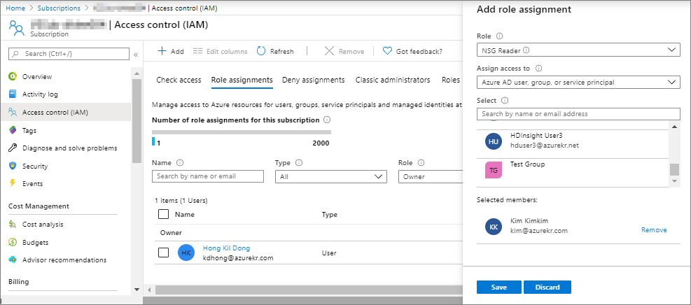Screen dimensions: 691x305
Task: Click the horizontal scrollbar left arrow
Action: click(148, 290)
